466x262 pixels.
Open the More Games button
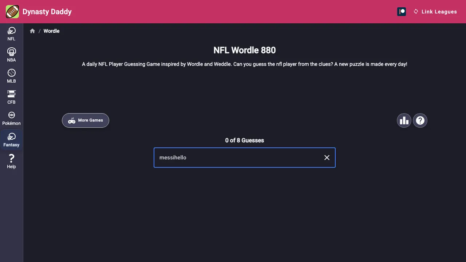86,120
